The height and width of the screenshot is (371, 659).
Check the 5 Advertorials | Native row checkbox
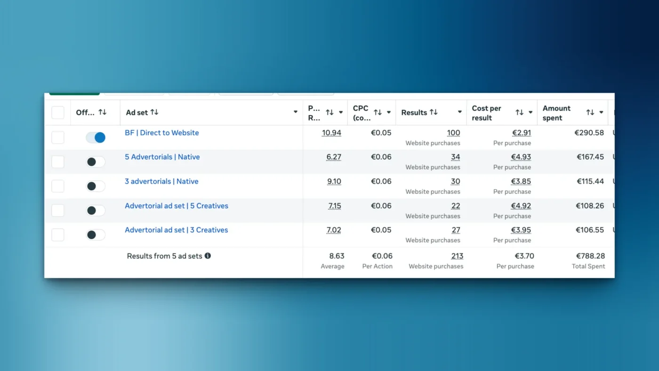57,162
